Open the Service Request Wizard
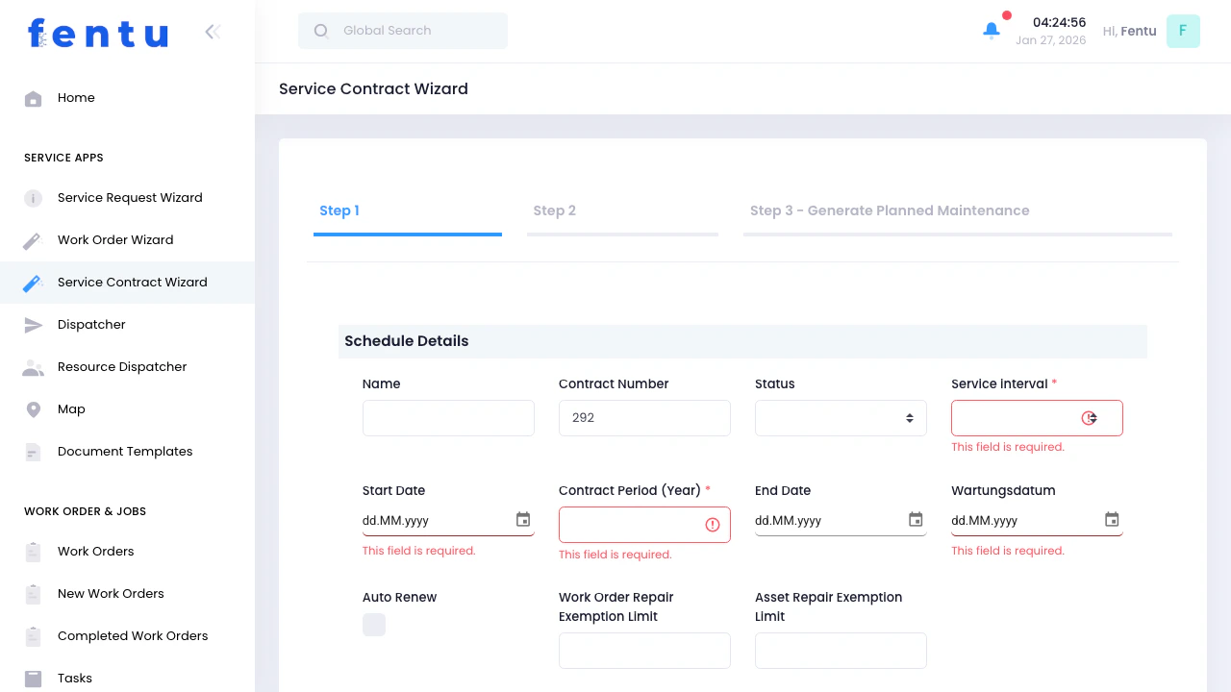 130,197
